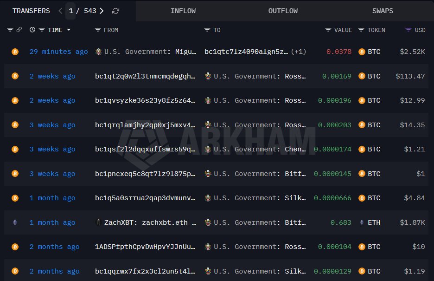This screenshot has height=281, width=434.
Task: Click the Bitcoin chain icon in the $113.47 row
Action: [15, 76]
